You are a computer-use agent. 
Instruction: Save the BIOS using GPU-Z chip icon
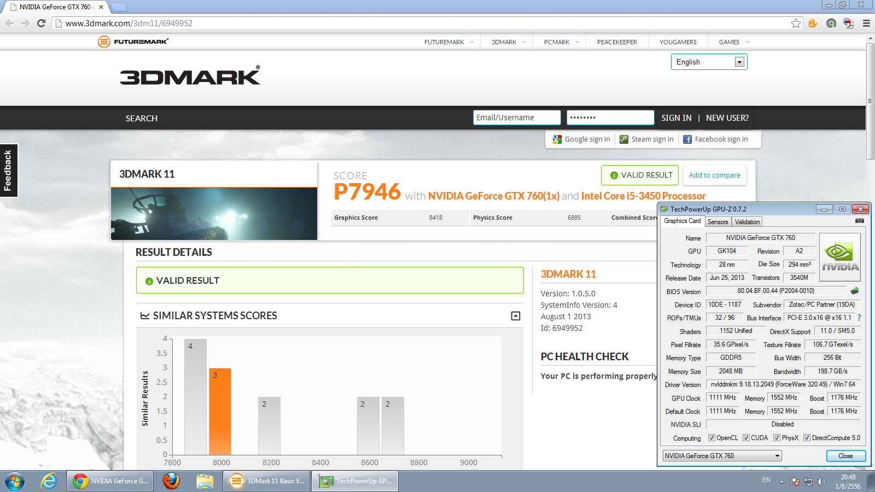tap(855, 291)
